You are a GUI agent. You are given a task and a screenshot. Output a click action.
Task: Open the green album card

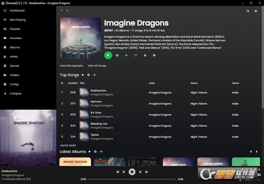click(x=246, y=162)
